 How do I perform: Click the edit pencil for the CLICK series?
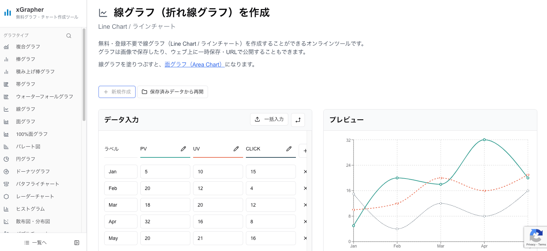pyautogui.click(x=289, y=149)
